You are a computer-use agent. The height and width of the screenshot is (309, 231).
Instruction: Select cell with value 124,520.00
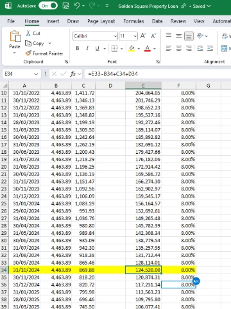coord(143,270)
